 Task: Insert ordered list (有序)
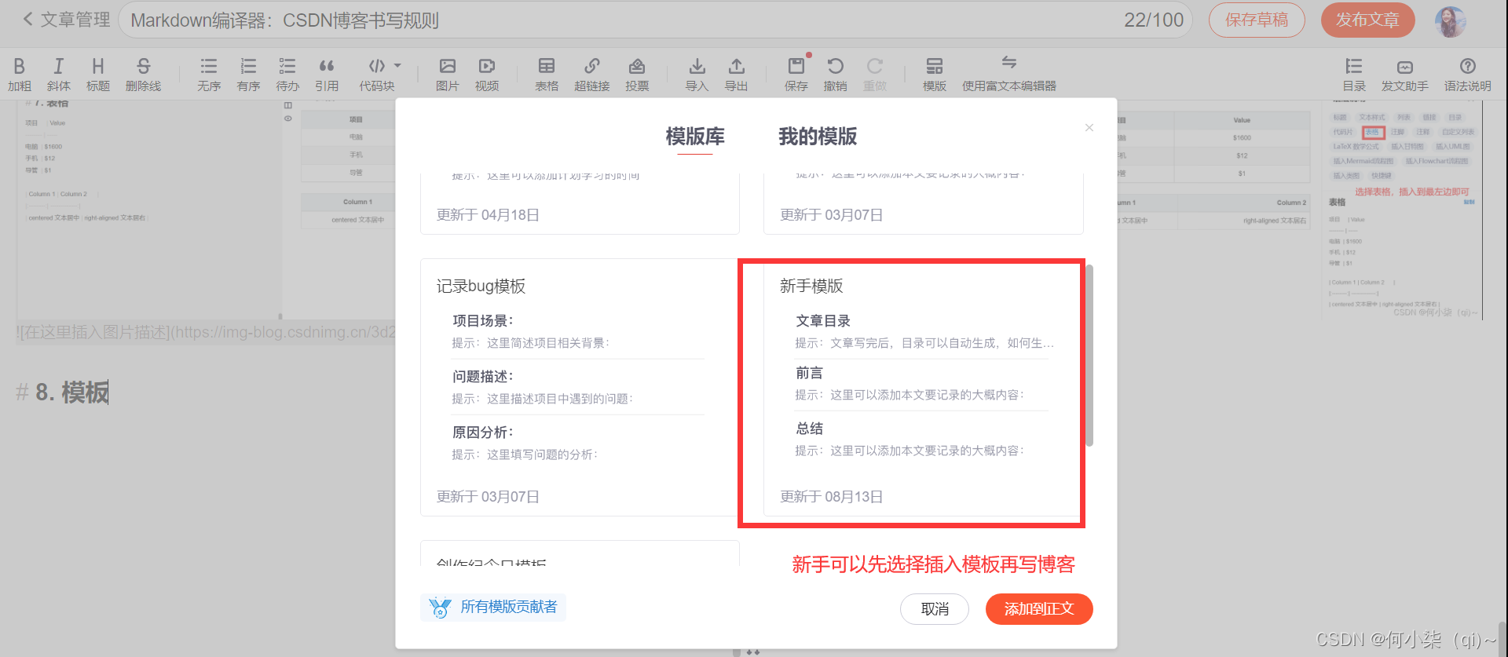pyautogui.click(x=248, y=75)
